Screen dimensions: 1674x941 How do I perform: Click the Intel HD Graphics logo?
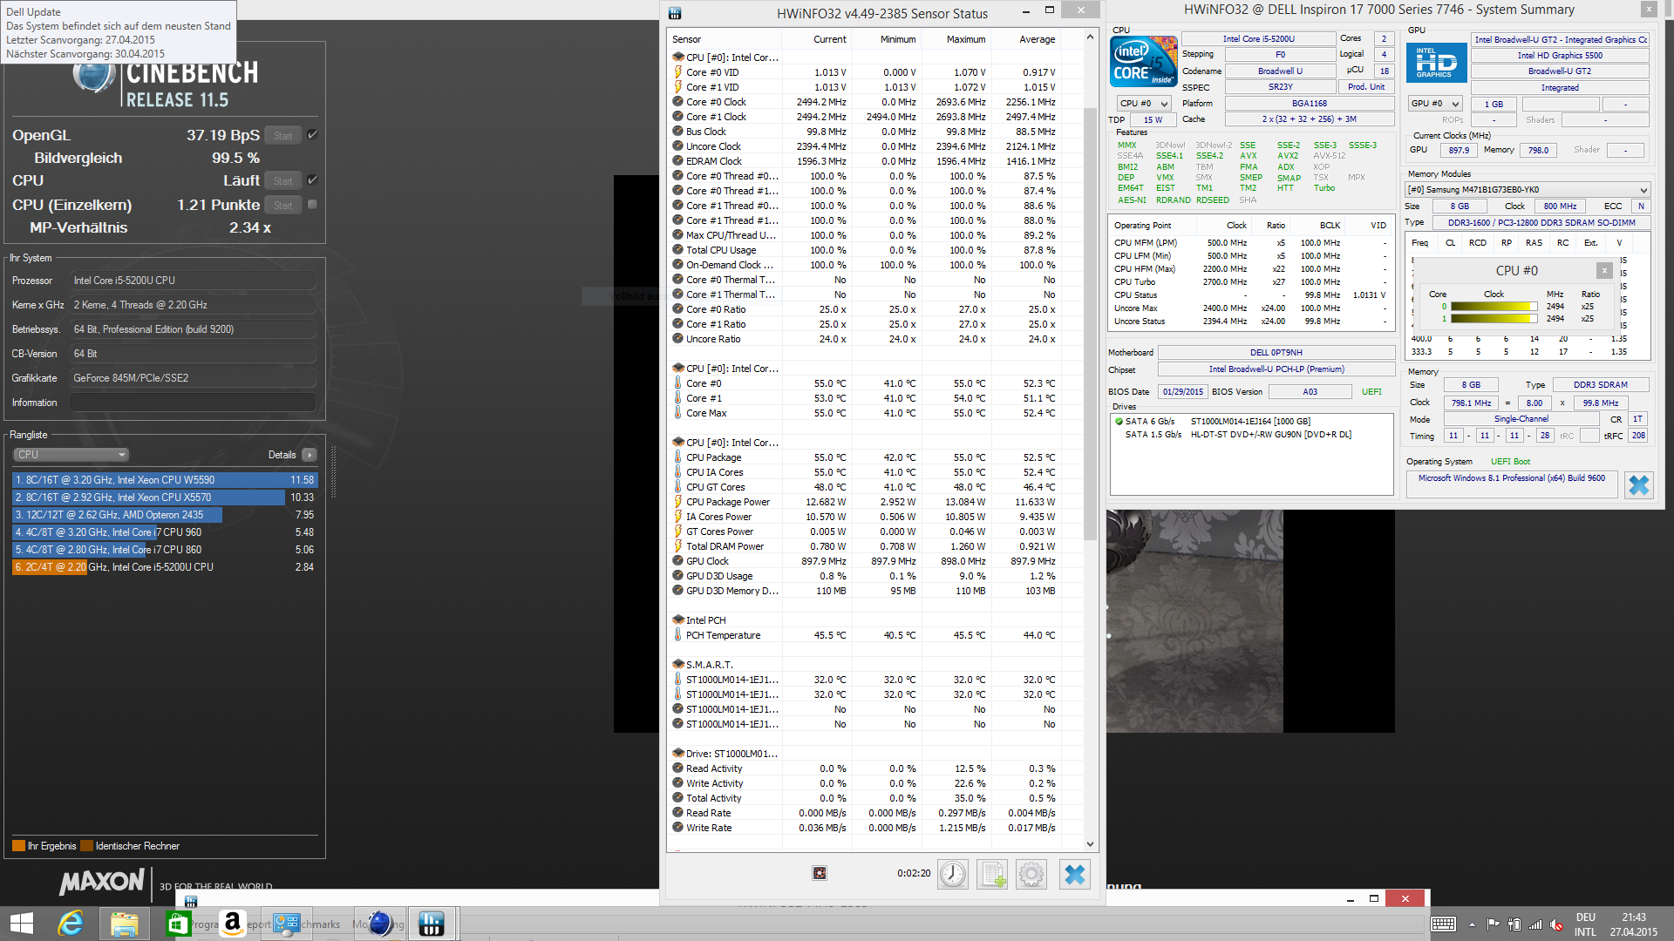coord(1436,63)
